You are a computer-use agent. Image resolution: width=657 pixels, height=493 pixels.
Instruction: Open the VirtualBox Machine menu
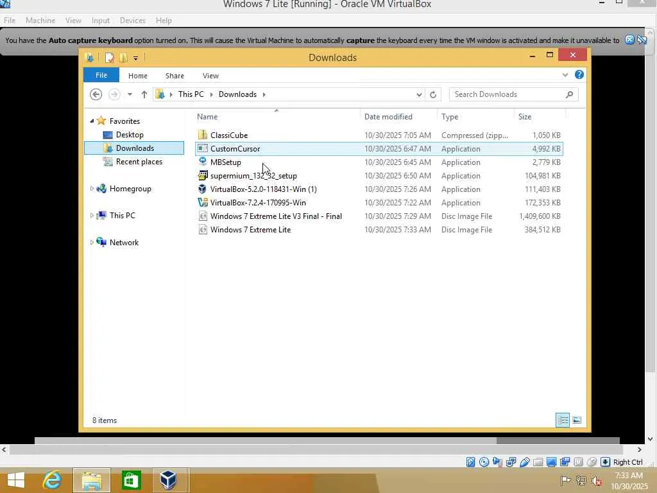tap(40, 20)
